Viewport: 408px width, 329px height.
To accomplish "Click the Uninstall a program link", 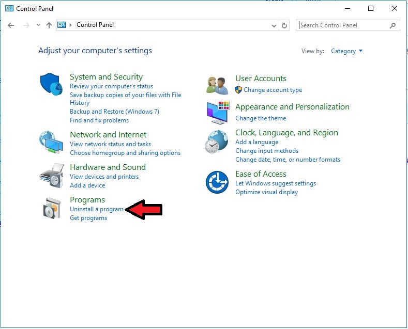I will [x=97, y=209].
